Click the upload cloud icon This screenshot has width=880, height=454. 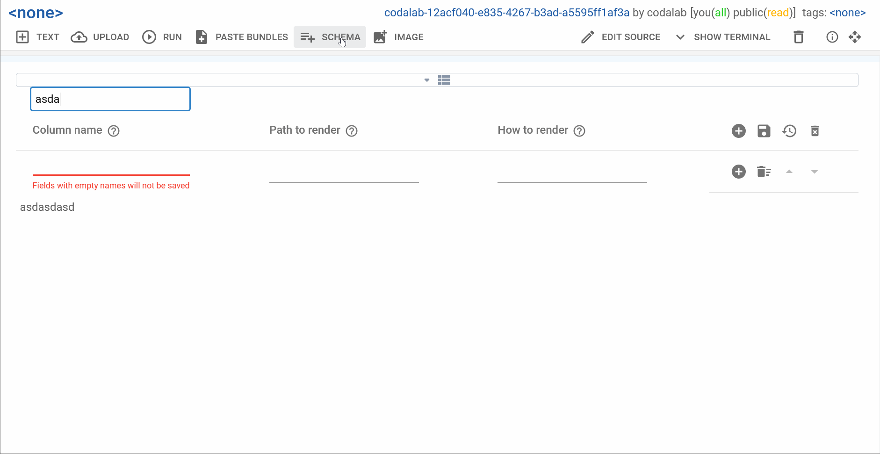click(x=79, y=37)
